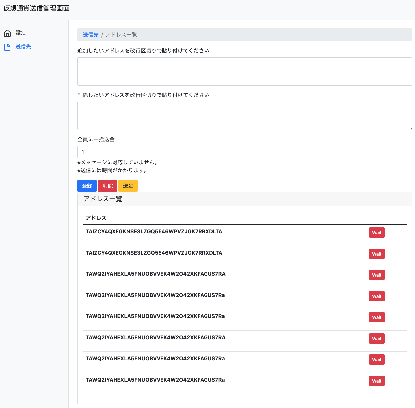
Task: Focus the textarea for deleting addresses
Action: pyautogui.click(x=245, y=115)
